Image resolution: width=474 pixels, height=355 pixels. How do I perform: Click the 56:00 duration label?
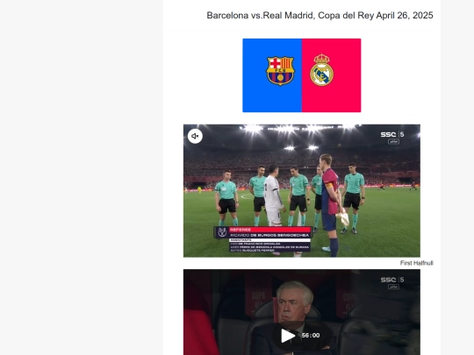[311, 336]
